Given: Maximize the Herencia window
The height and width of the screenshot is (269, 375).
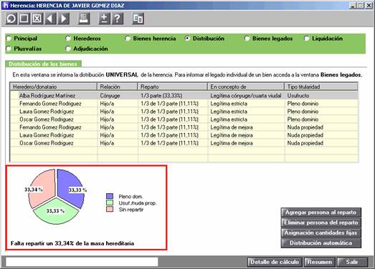Looking at the screenshot, I should pos(361,5).
